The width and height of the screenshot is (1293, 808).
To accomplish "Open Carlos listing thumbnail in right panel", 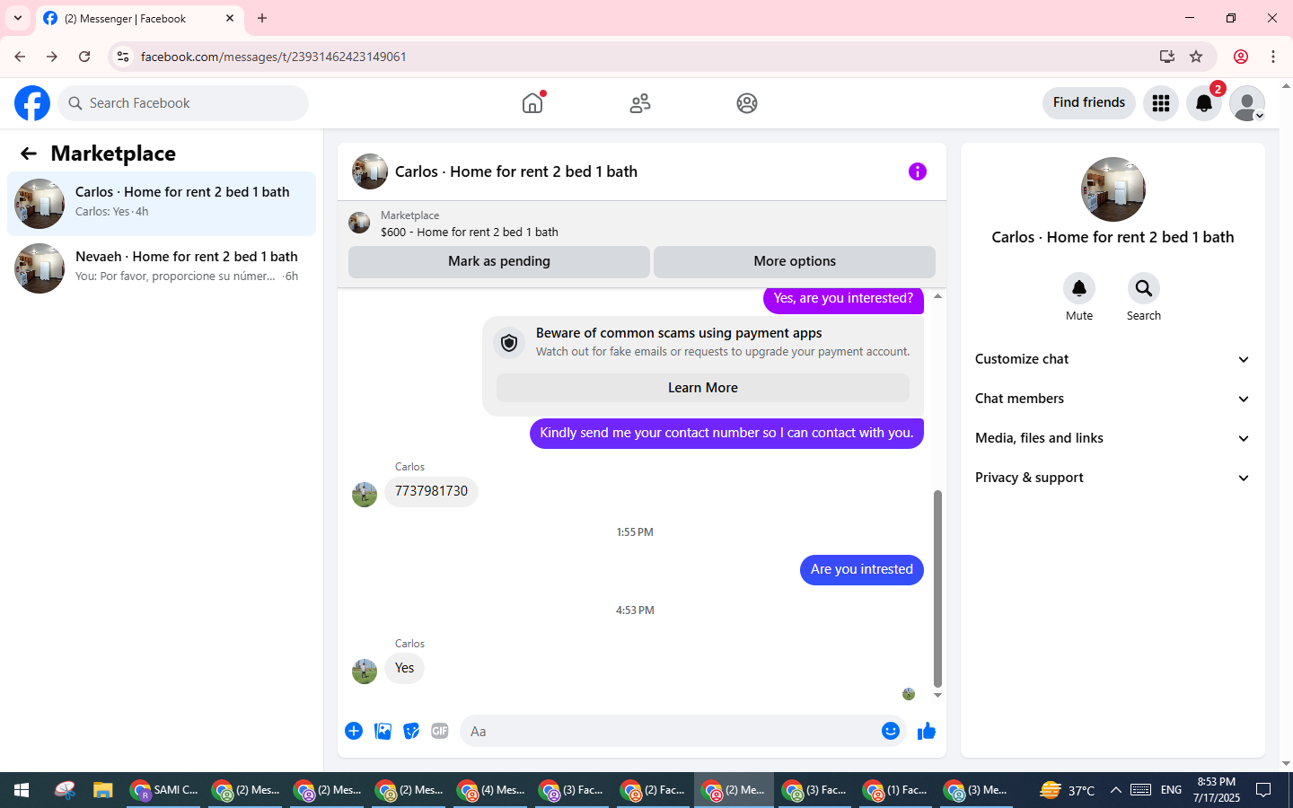I will 1113,189.
